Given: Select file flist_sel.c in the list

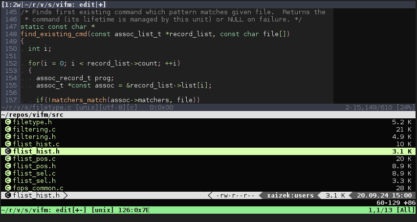Looking at the screenshot, I should [x=34, y=174].
